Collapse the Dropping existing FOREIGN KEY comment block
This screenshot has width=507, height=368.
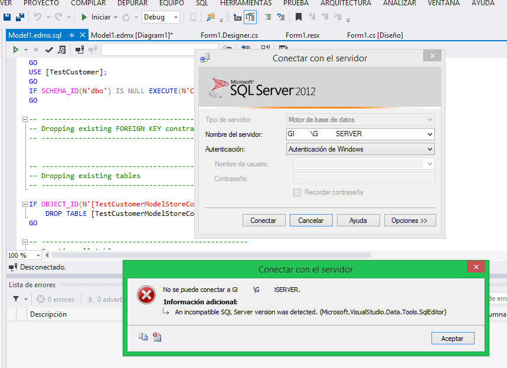click(25, 119)
